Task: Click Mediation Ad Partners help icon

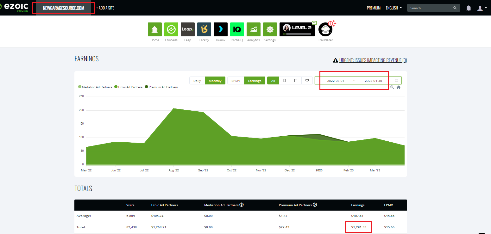Action: 242,205
